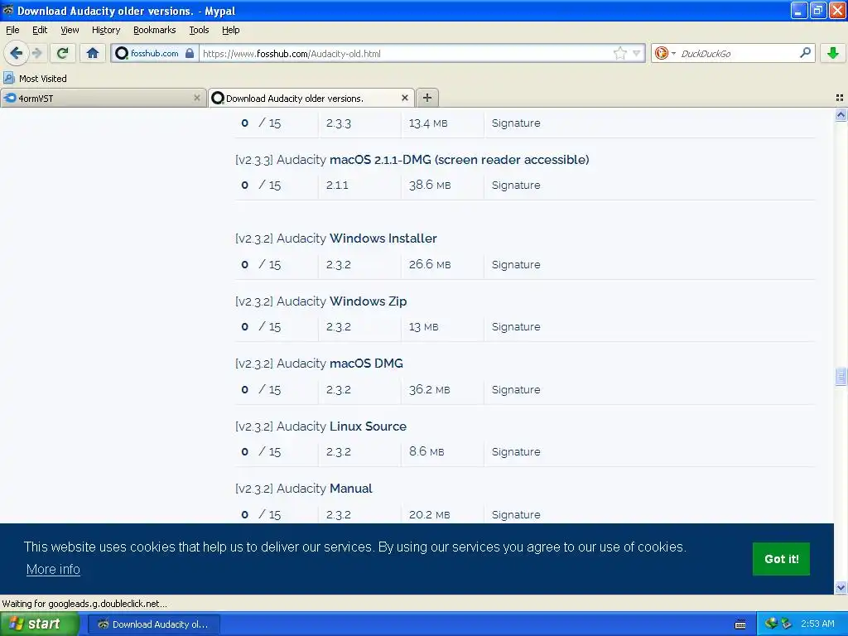The width and height of the screenshot is (848, 636).
Task: Go back with the back arrow button
Action: coord(16,53)
